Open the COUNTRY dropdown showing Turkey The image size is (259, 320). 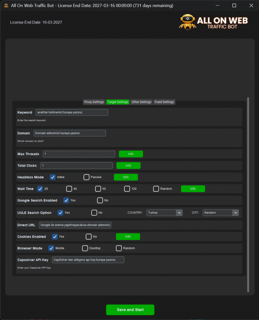coord(164,212)
